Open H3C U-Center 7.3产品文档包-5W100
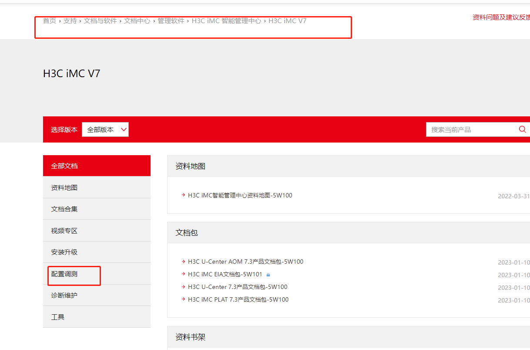The width and height of the screenshot is (530, 350). point(238,287)
